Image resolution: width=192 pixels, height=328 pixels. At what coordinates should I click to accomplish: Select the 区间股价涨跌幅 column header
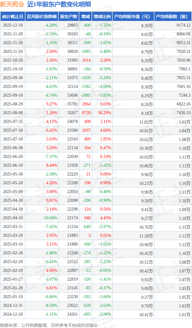point(41,17)
